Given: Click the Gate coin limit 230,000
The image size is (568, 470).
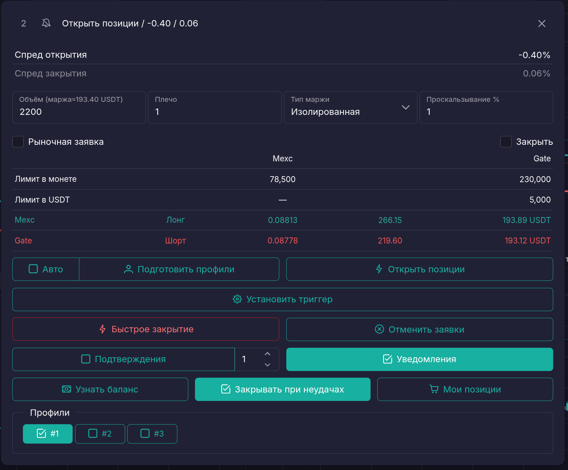Looking at the screenshot, I should [535, 179].
